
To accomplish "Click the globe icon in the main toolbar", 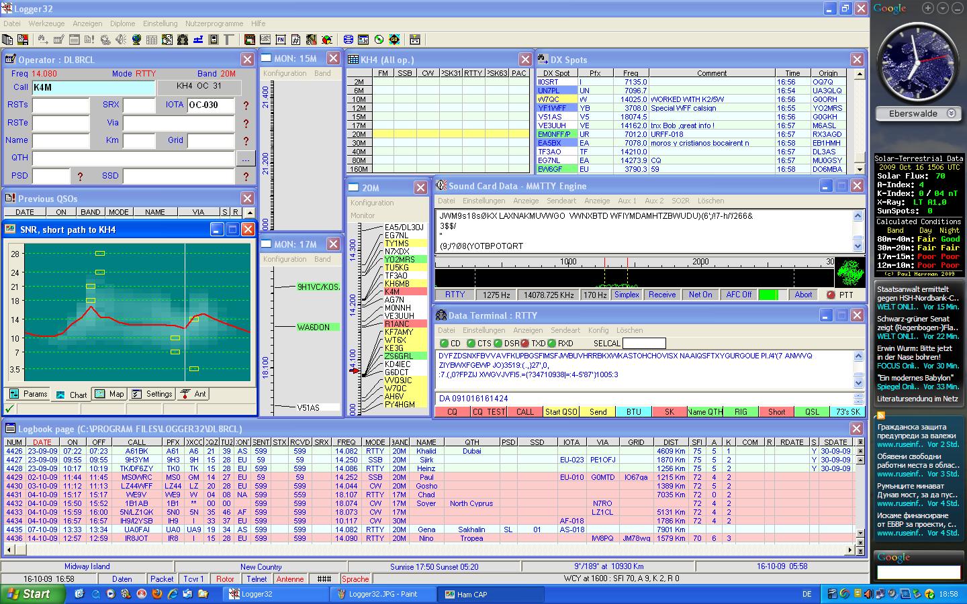I will (x=136, y=40).
